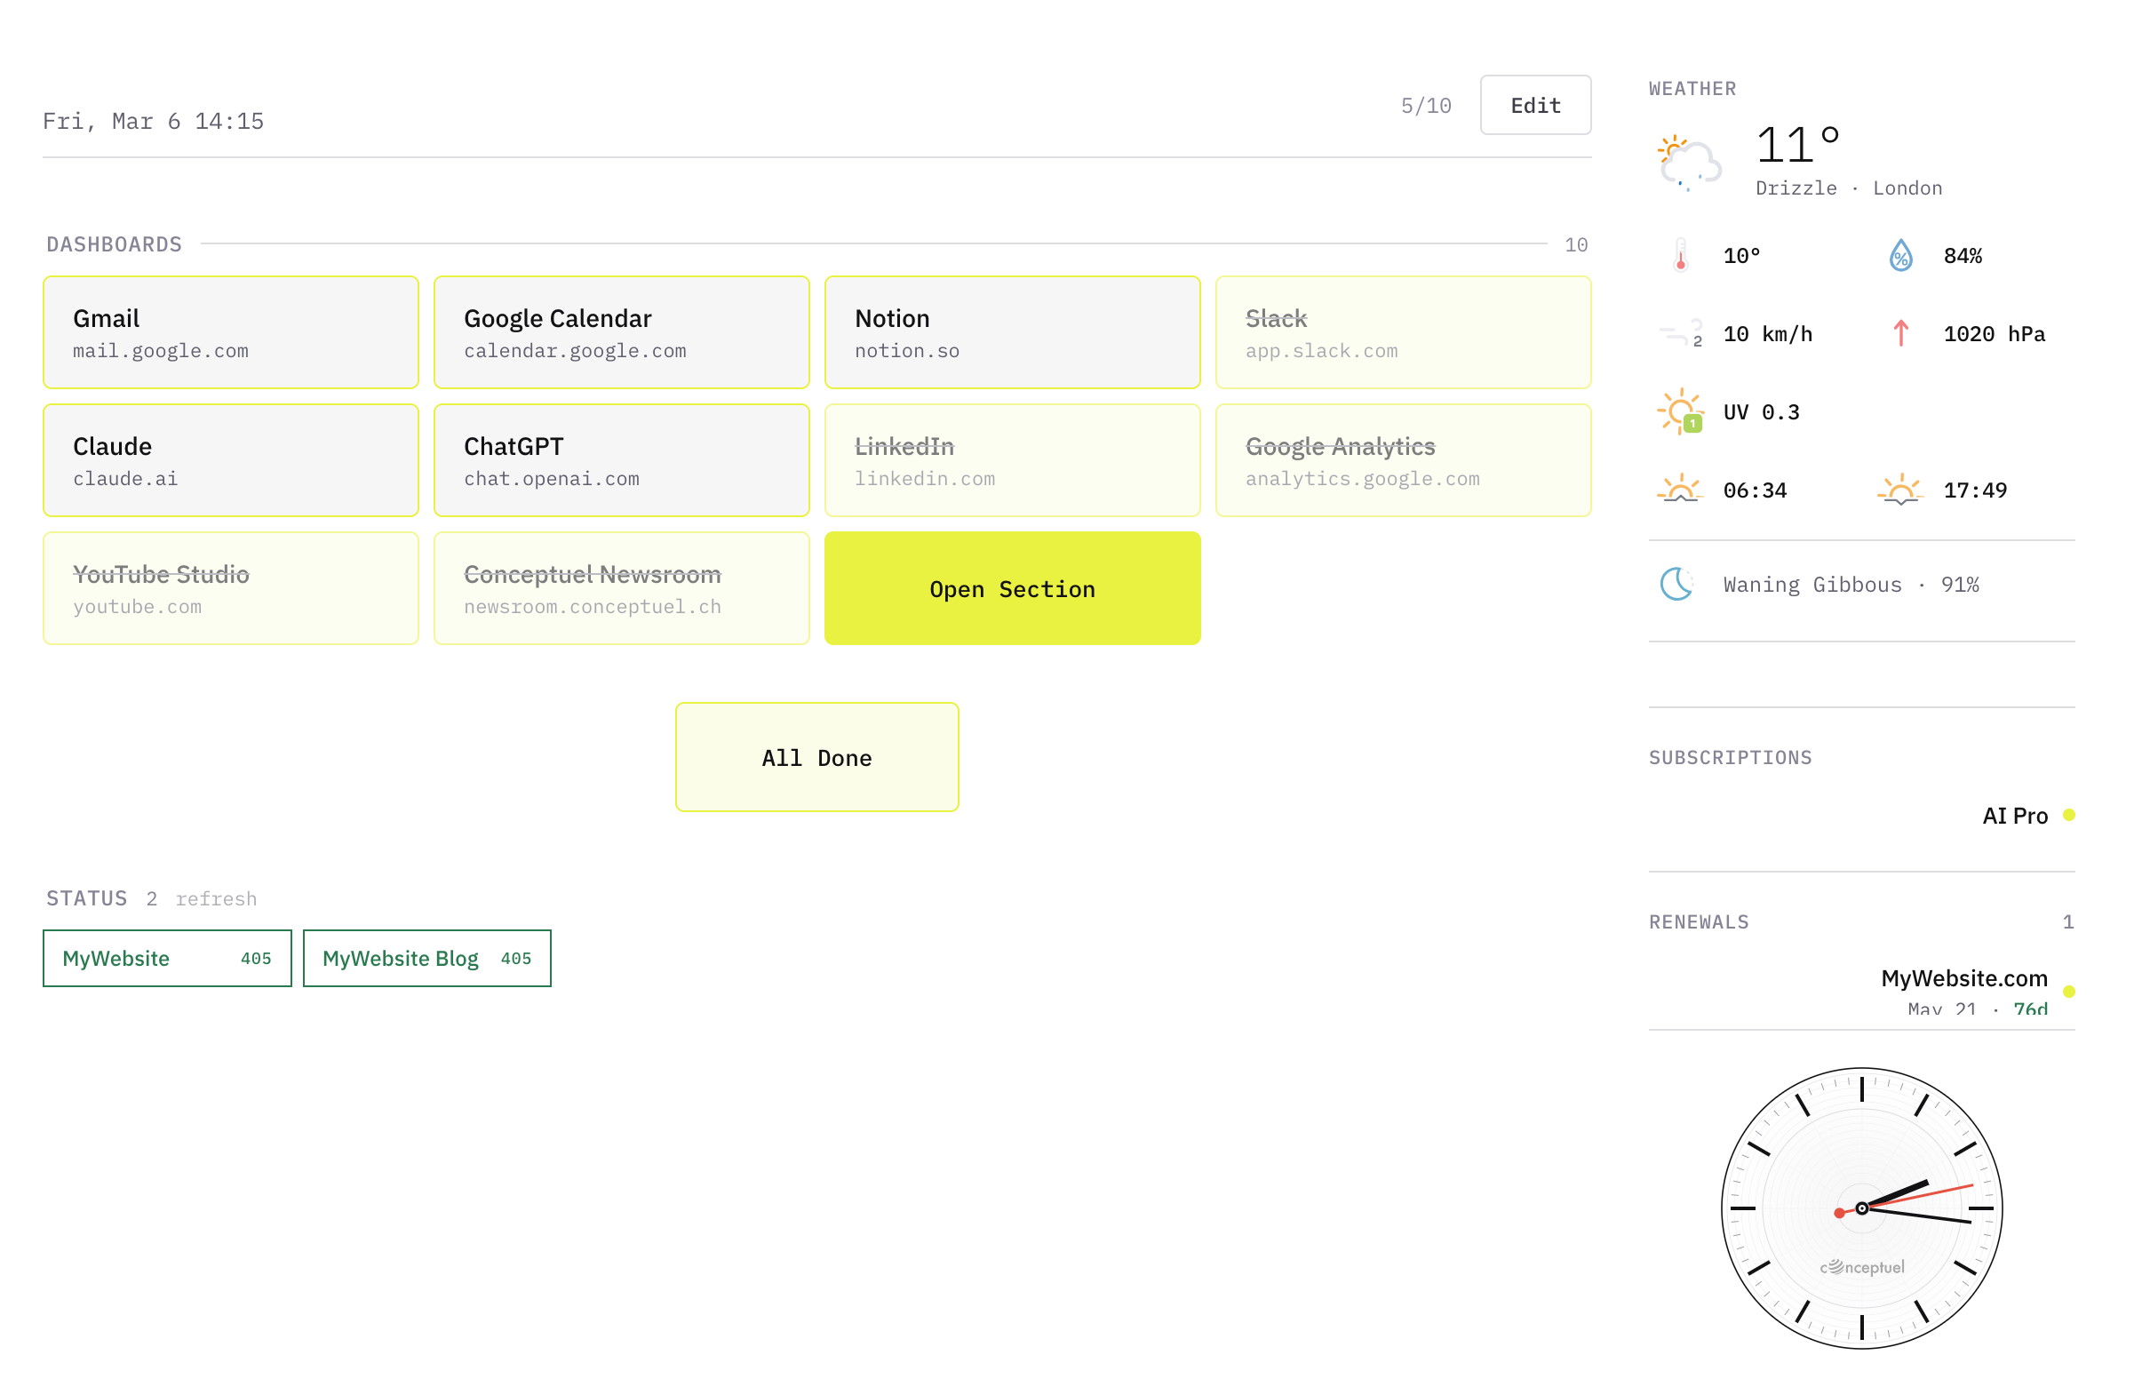Click the Conceptuel analog clock
Viewport: 2150px width, 1395px height.
pyautogui.click(x=1862, y=1208)
